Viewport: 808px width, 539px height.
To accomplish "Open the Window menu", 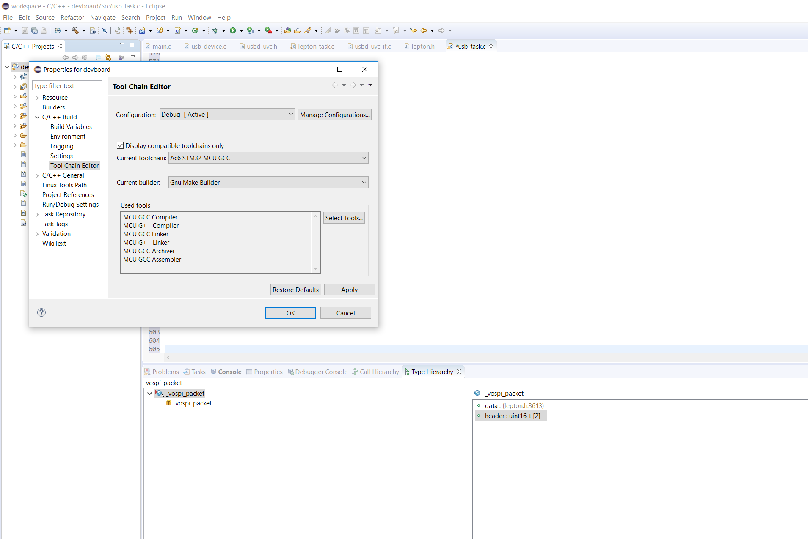I will (199, 17).
